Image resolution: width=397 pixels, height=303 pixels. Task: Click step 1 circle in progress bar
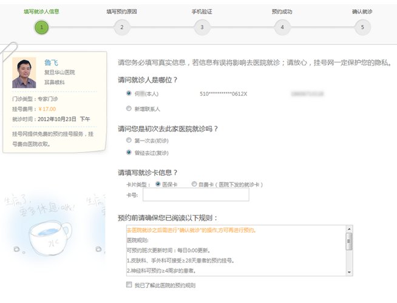pyautogui.click(x=41, y=27)
